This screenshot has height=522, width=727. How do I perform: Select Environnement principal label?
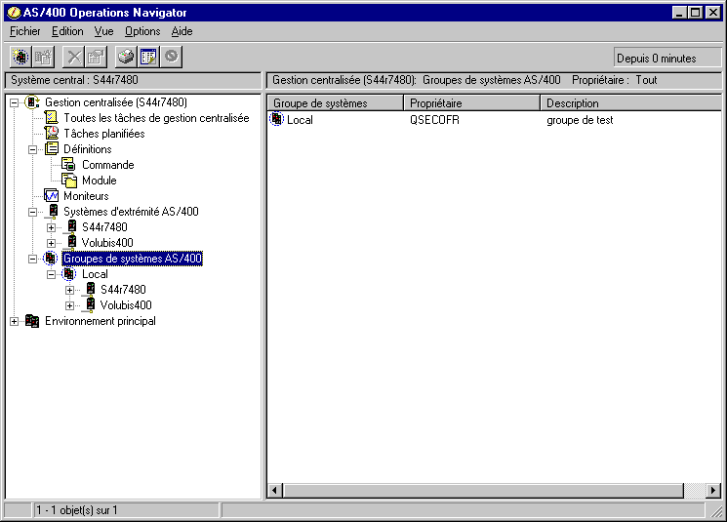[101, 321]
